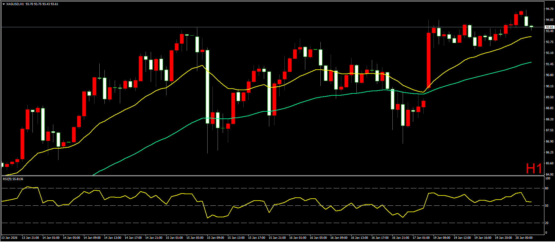Click the 15 Jan 09:00 time label
This screenshot has height=242, width=555.
coord(215,238)
